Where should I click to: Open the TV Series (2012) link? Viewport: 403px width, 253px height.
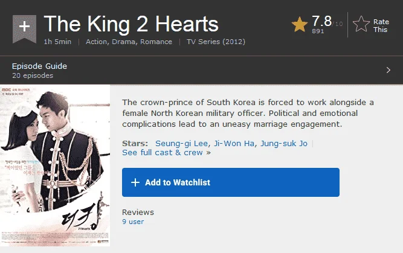click(216, 42)
